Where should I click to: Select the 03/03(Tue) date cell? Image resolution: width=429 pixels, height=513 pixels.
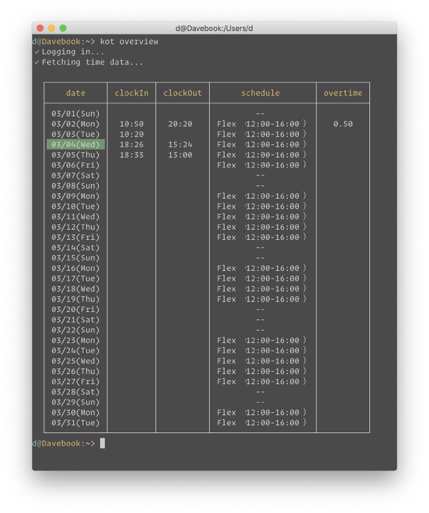tap(76, 134)
